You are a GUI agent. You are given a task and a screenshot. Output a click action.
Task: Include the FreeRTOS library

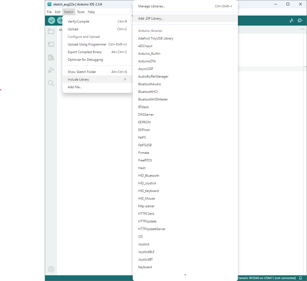[145, 160]
